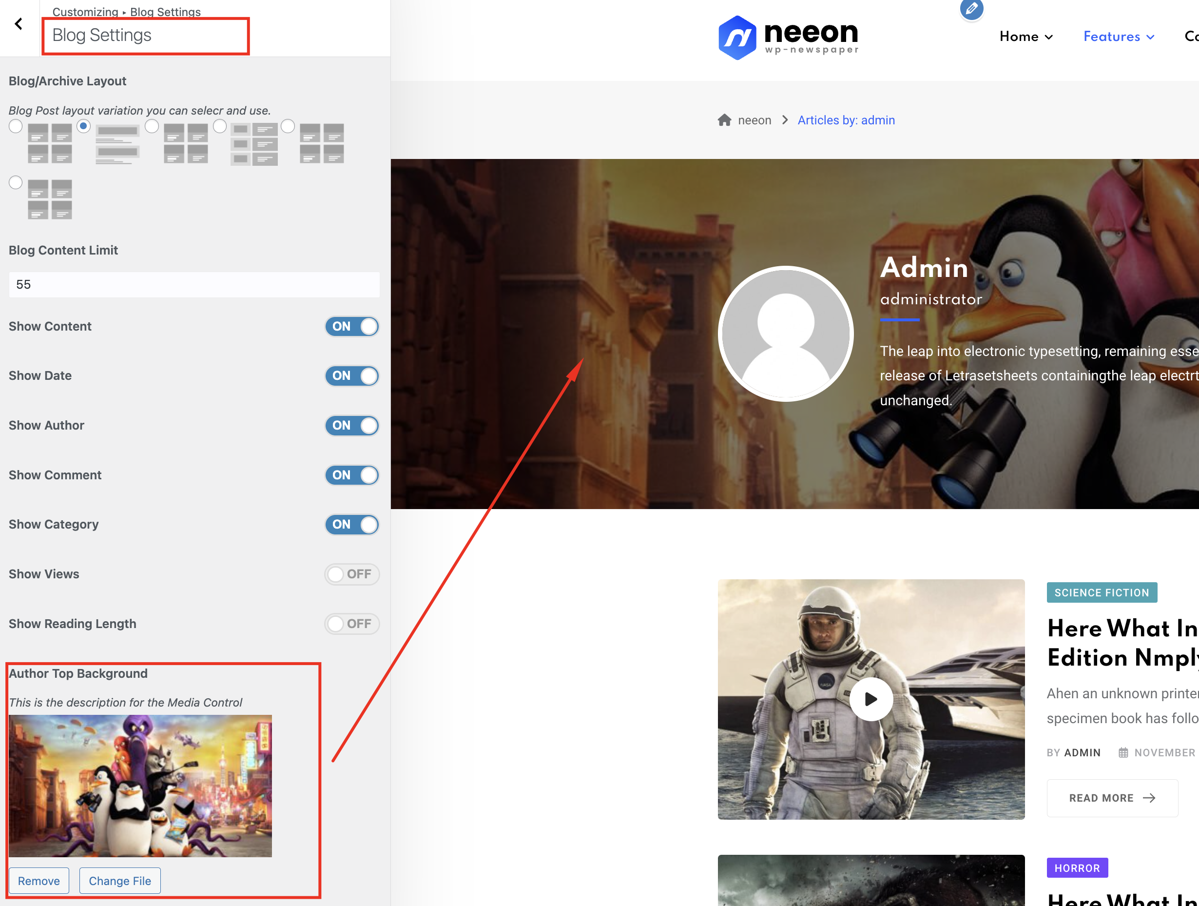The height and width of the screenshot is (906, 1199).
Task: Open the Science Fiction category tag
Action: pyautogui.click(x=1102, y=592)
